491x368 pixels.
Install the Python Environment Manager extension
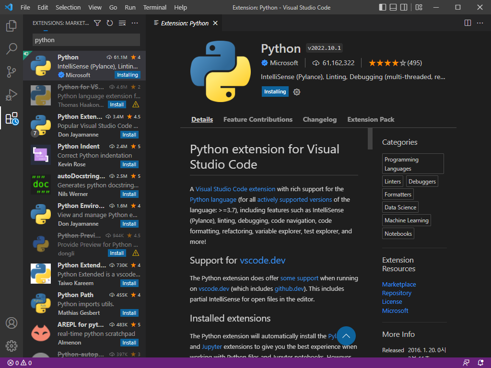pos(129,224)
